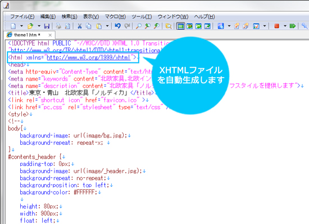309x224 pixels.
Task: Click the green window icon with red mark
Action: click(x=189, y=26)
